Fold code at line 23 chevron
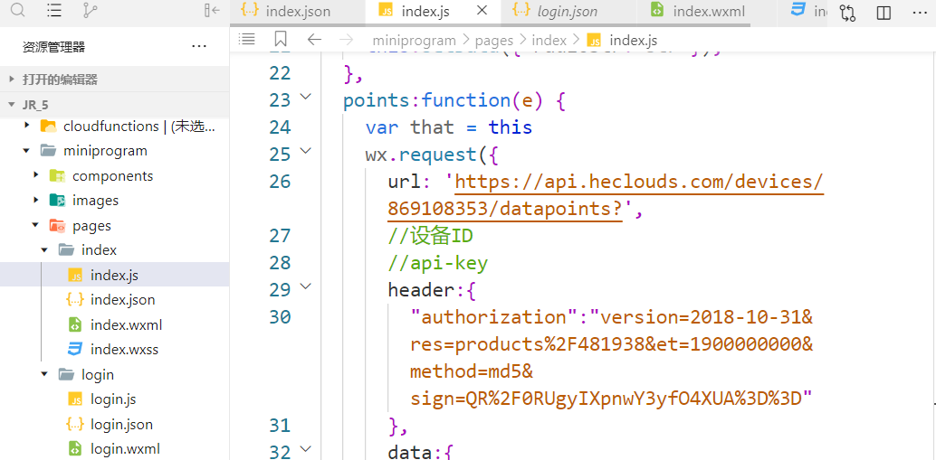Screen dimensions: 936x460 coord(306,96)
